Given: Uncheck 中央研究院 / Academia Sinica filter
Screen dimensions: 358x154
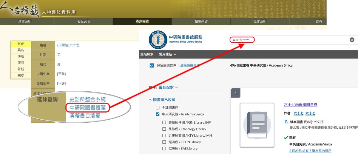Looking at the screenshot, I should pos(158,114).
